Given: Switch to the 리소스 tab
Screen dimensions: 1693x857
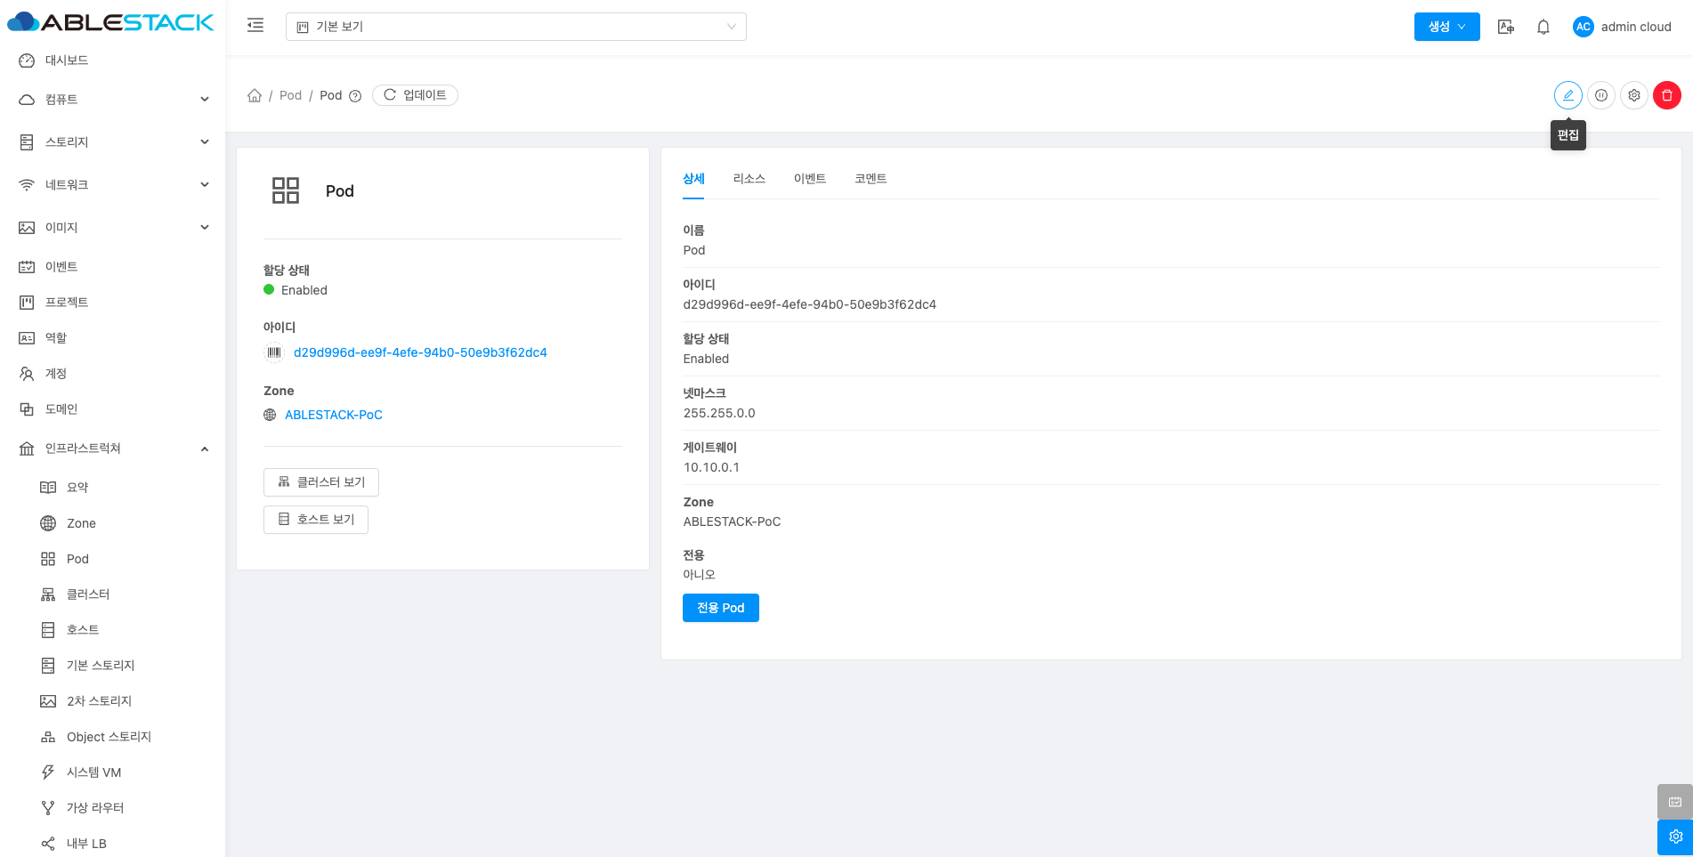Looking at the screenshot, I should tap(749, 179).
